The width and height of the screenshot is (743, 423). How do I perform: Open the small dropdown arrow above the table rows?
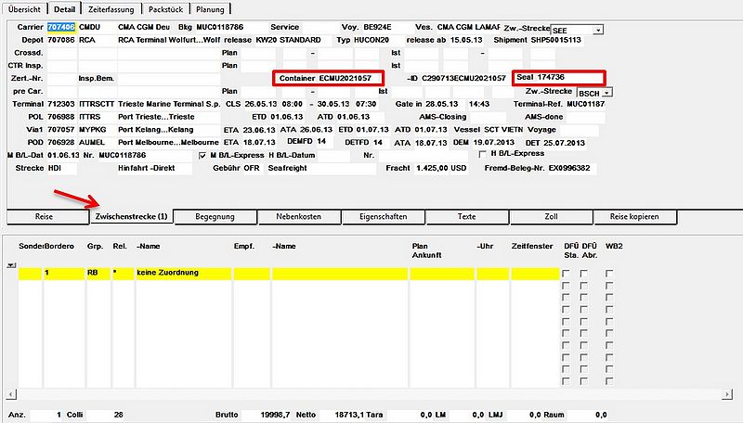click(11, 265)
